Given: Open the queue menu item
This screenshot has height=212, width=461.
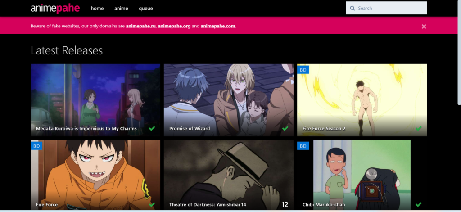Looking at the screenshot, I should tap(146, 8).
